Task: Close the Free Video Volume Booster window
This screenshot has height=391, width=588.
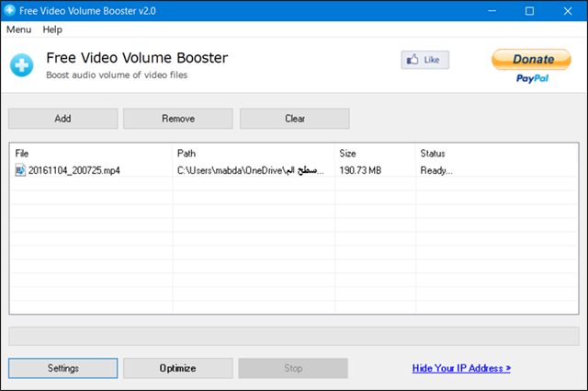Action: pyautogui.click(x=568, y=11)
